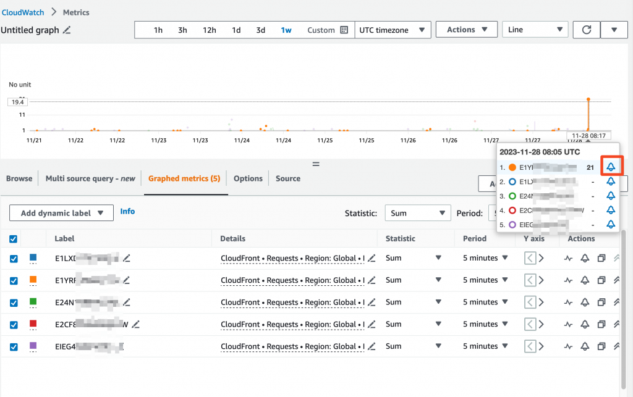
Task: Set E24N row to left Y axis
Action: coord(530,302)
